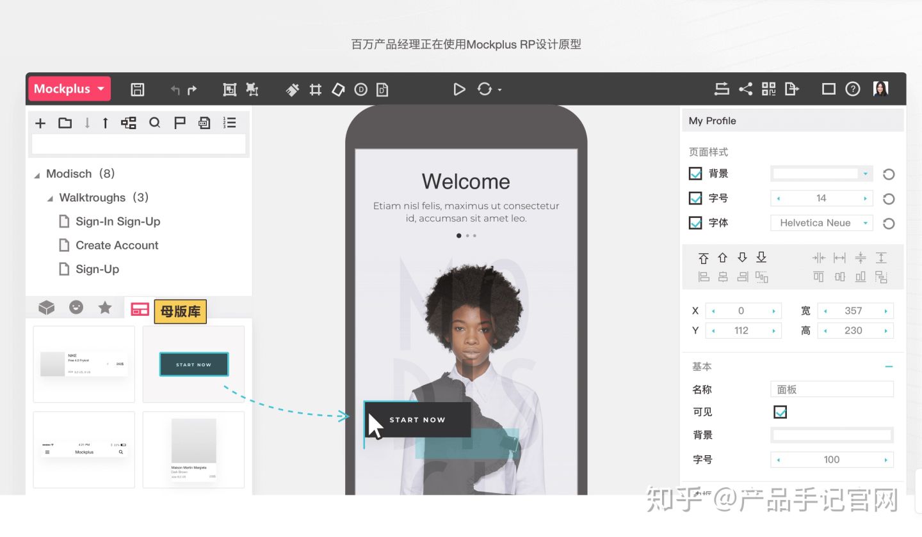Open the starred favorites tab
Screen dimensions: 922x537
click(x=105, y=308)
